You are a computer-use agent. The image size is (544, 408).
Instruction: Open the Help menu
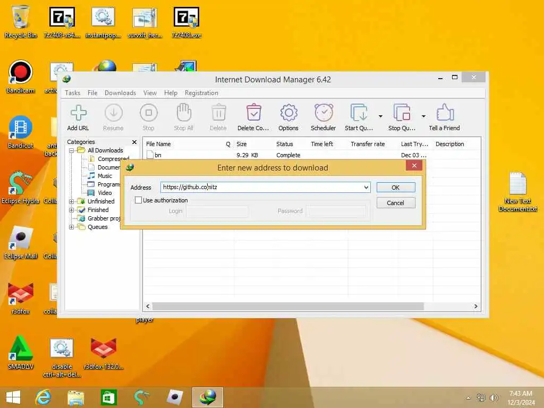click(x=171, y=93)
